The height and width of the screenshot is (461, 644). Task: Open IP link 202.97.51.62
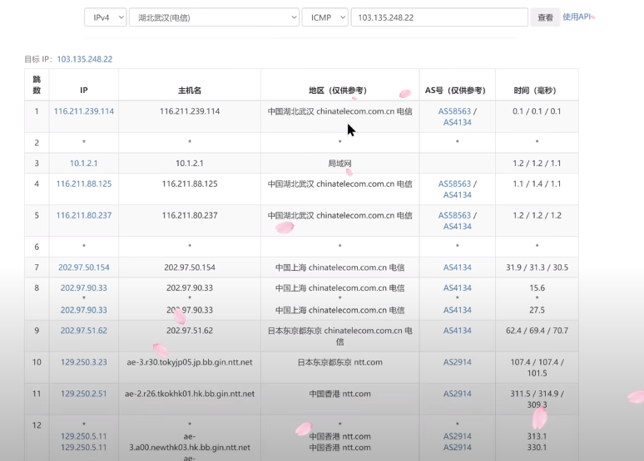pyautogui.click(x=84, y=331)
